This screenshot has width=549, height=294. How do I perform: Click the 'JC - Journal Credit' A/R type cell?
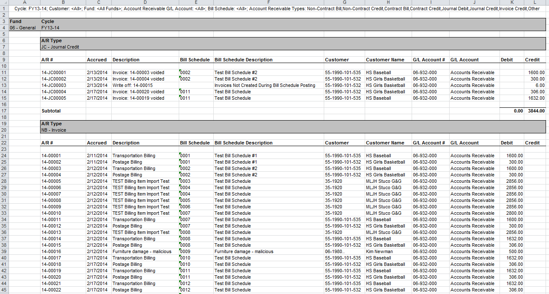click(60, 47)
